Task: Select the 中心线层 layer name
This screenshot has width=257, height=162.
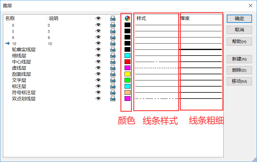Action: point(21,62)
